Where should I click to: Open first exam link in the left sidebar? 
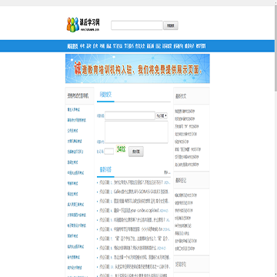tap(74, 109)
